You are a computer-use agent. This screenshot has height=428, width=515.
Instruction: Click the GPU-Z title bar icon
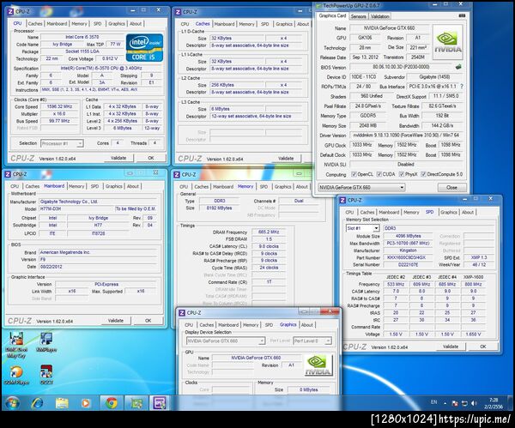[318, 6]
